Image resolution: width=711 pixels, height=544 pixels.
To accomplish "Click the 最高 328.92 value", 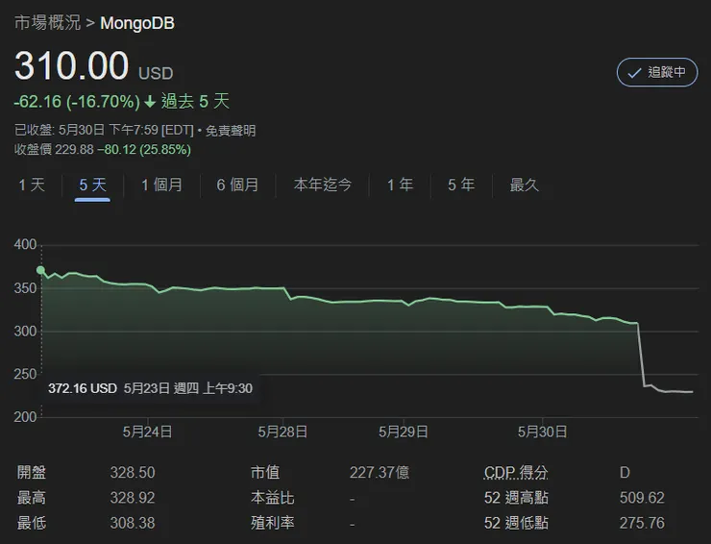I will pyautogui.click(x=133, y=498).
